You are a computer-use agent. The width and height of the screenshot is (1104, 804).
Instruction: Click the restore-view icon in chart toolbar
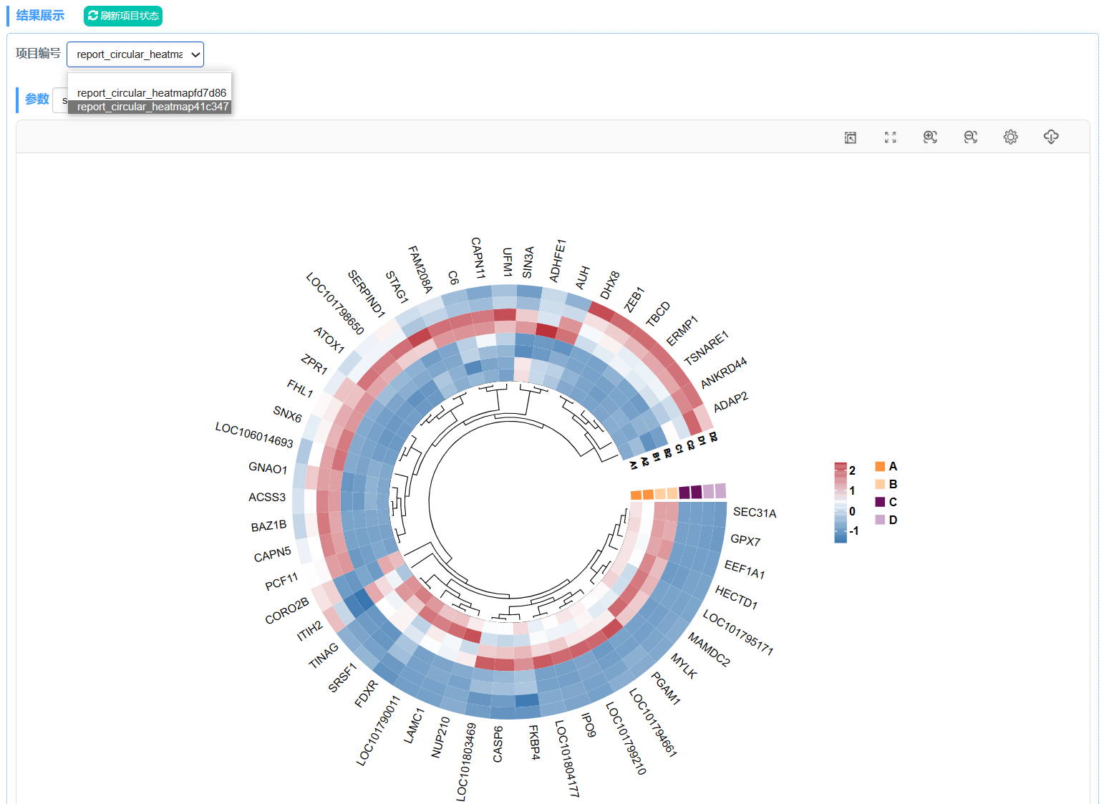[851, 137]
